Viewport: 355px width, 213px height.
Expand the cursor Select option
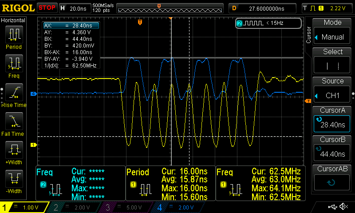[x=332, y=61]
